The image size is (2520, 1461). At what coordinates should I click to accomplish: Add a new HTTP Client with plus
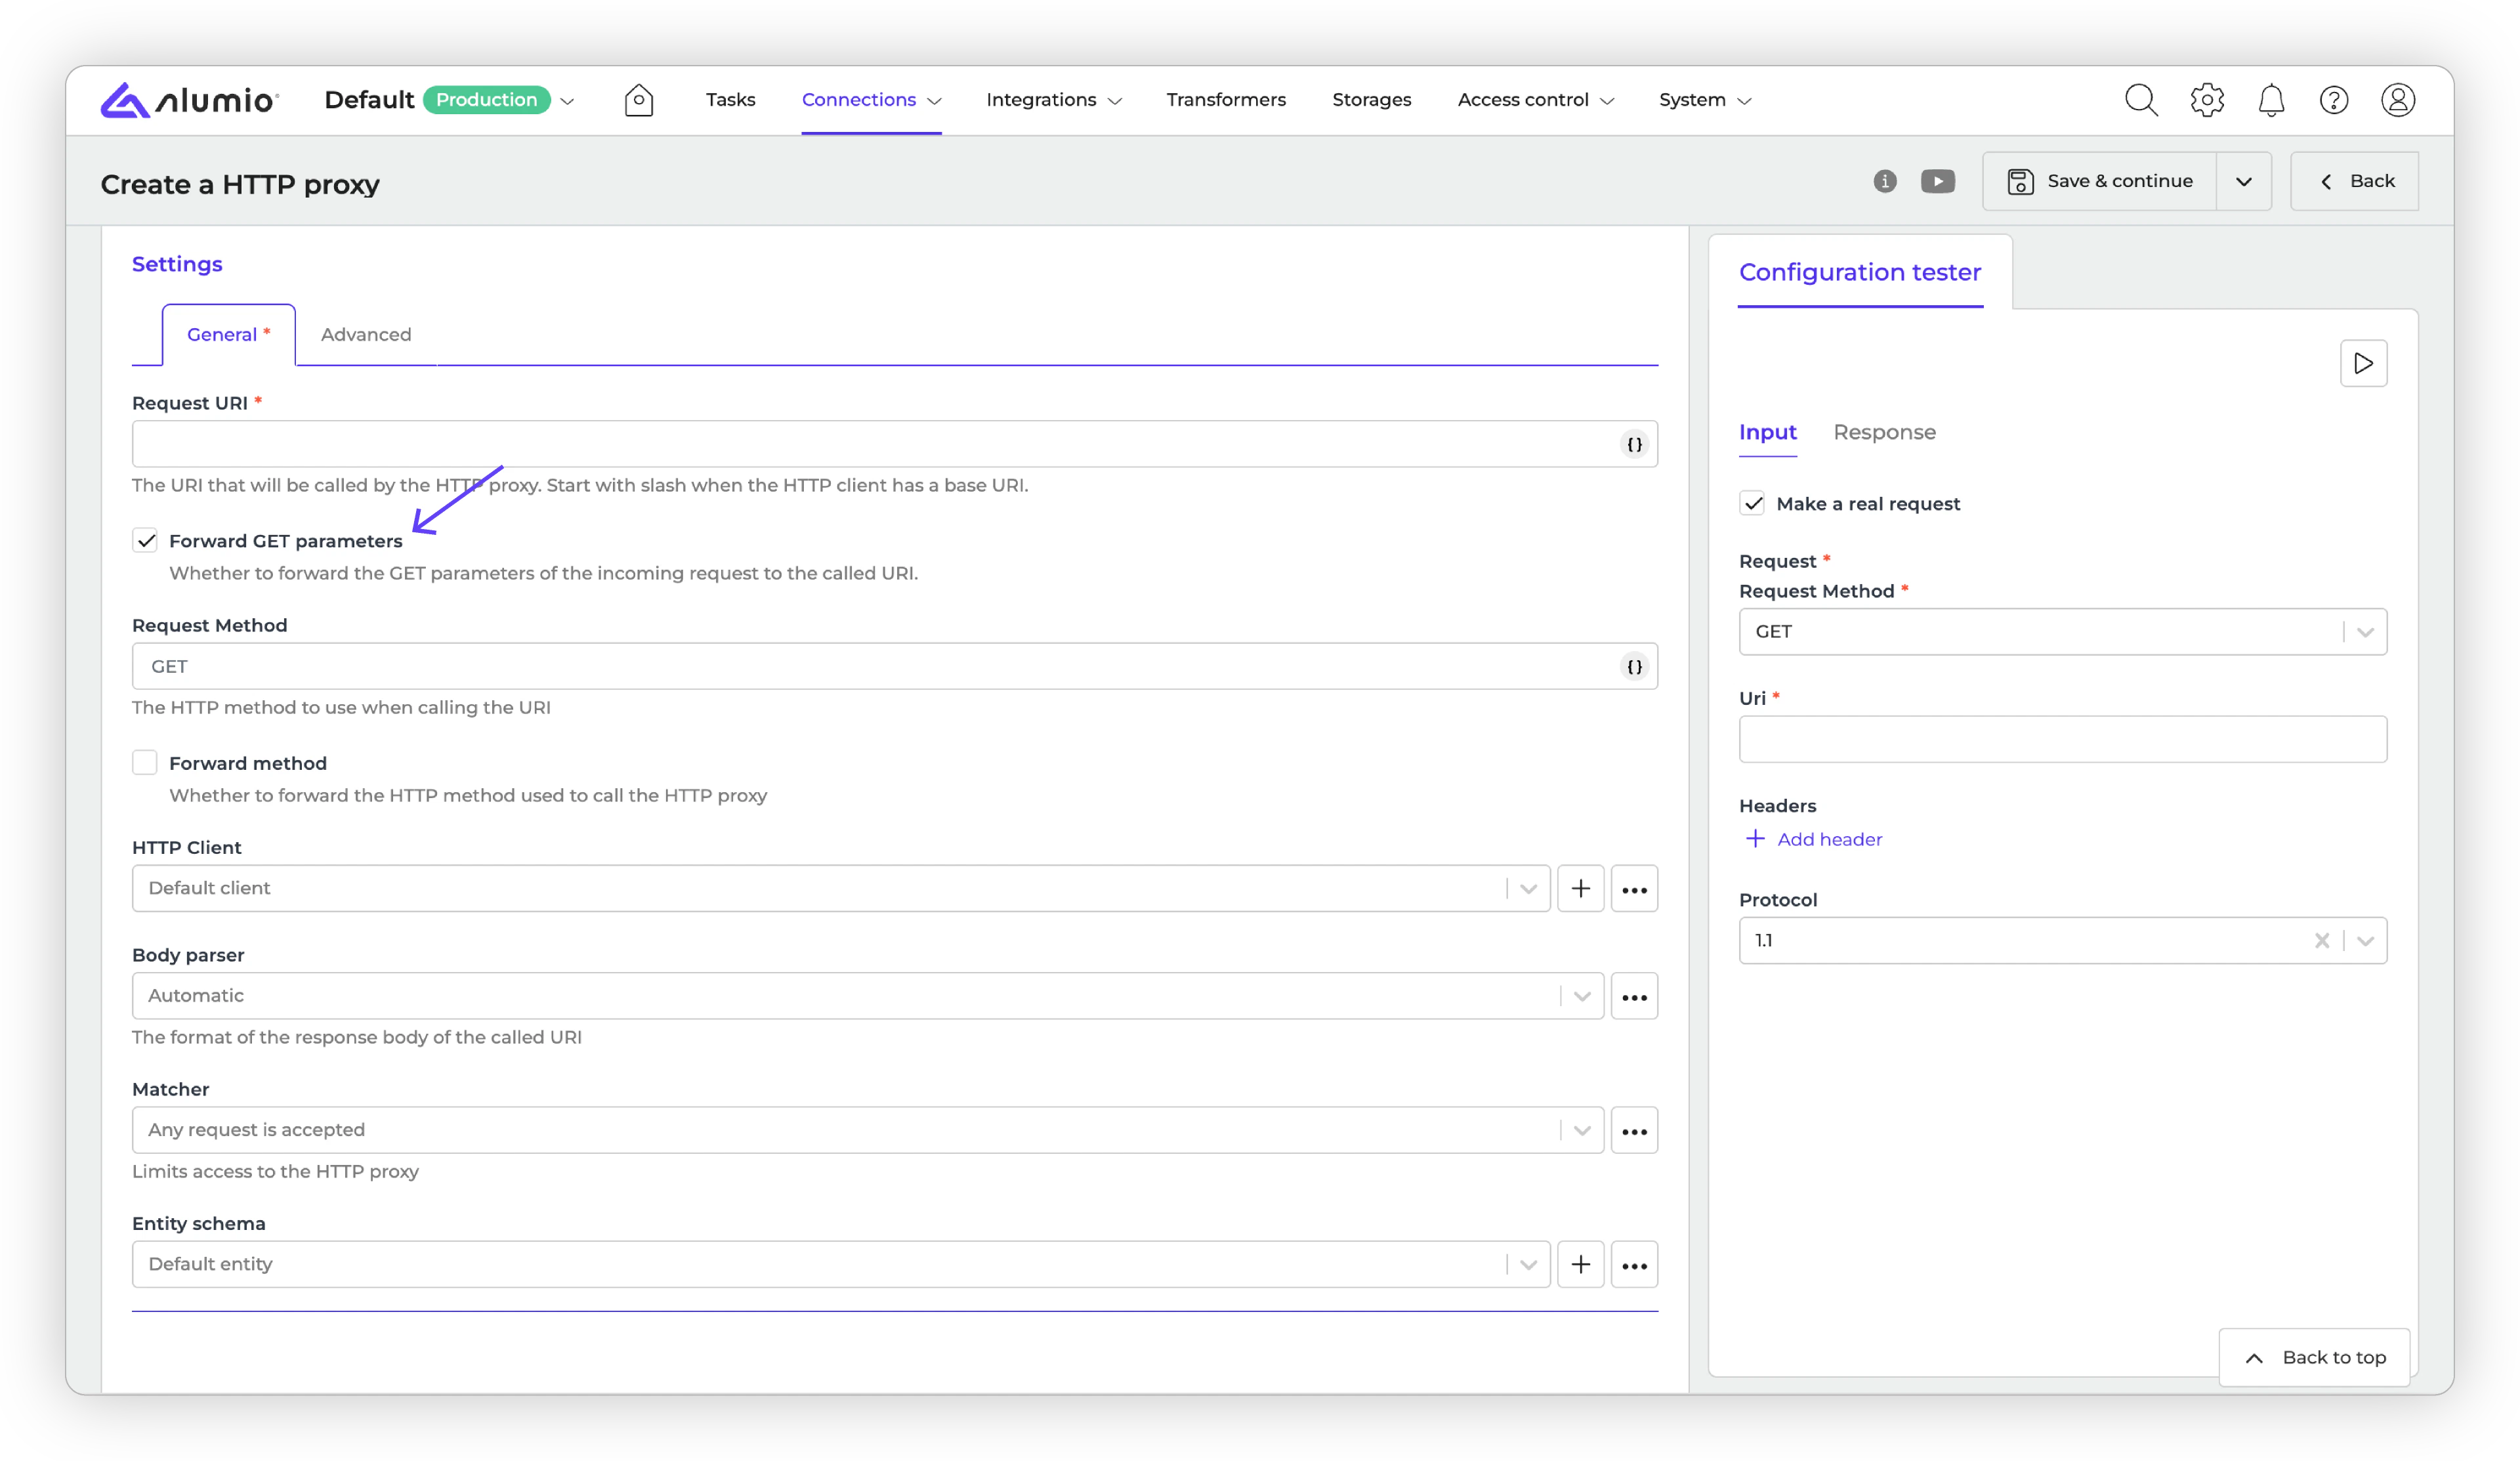point(1580,888)
